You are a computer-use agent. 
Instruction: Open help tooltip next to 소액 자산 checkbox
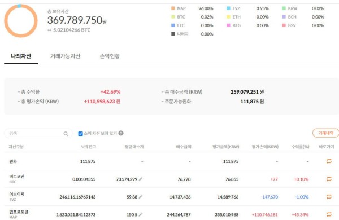[121, 133]
